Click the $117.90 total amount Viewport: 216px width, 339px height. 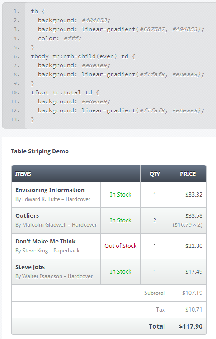pyautogui.click(x=191, y=326)
